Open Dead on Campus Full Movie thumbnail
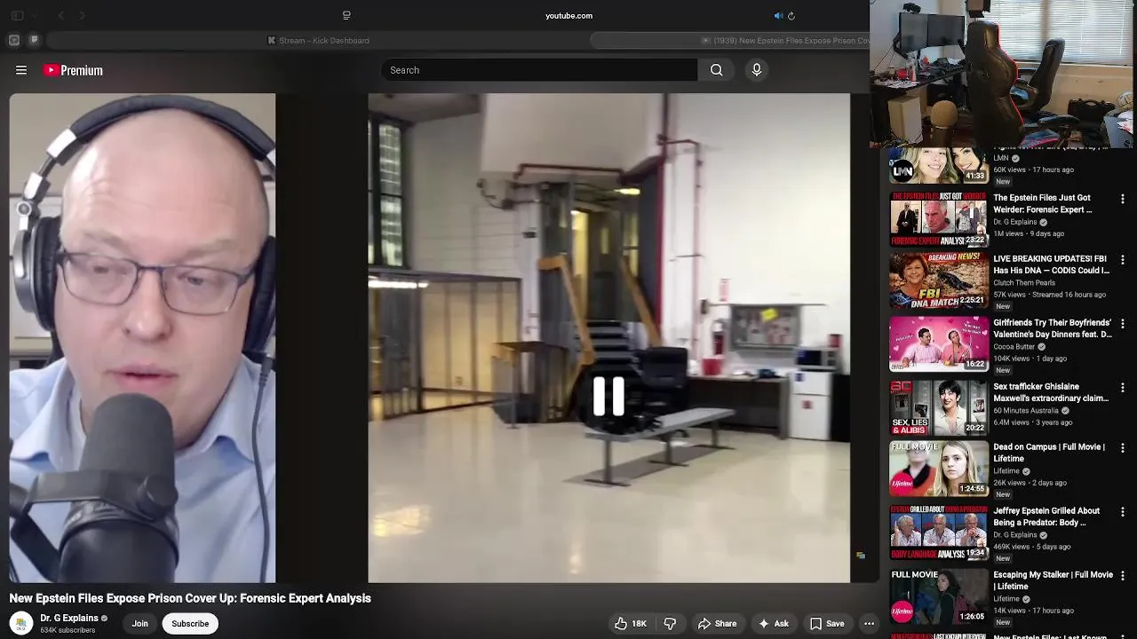The image size is (1137, 639). pos(939,467)
